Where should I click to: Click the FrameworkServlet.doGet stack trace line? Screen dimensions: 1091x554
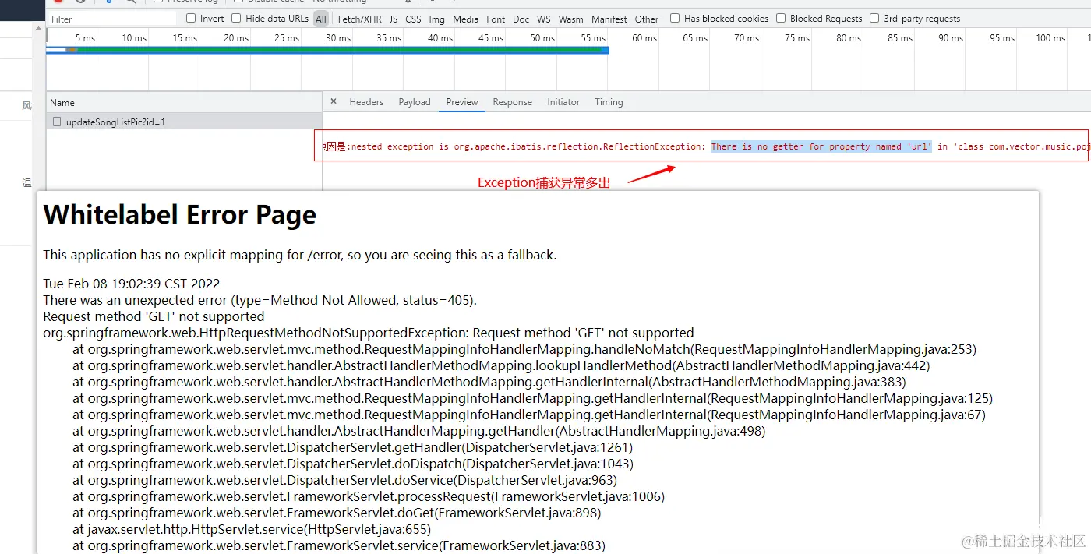[x=337, y=513]
